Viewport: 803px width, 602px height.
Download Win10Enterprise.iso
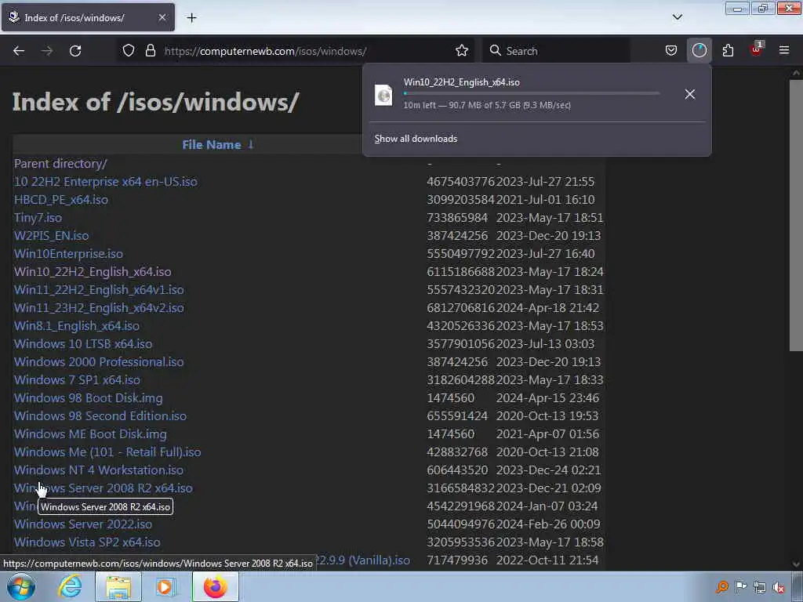[x=68, y=254]
